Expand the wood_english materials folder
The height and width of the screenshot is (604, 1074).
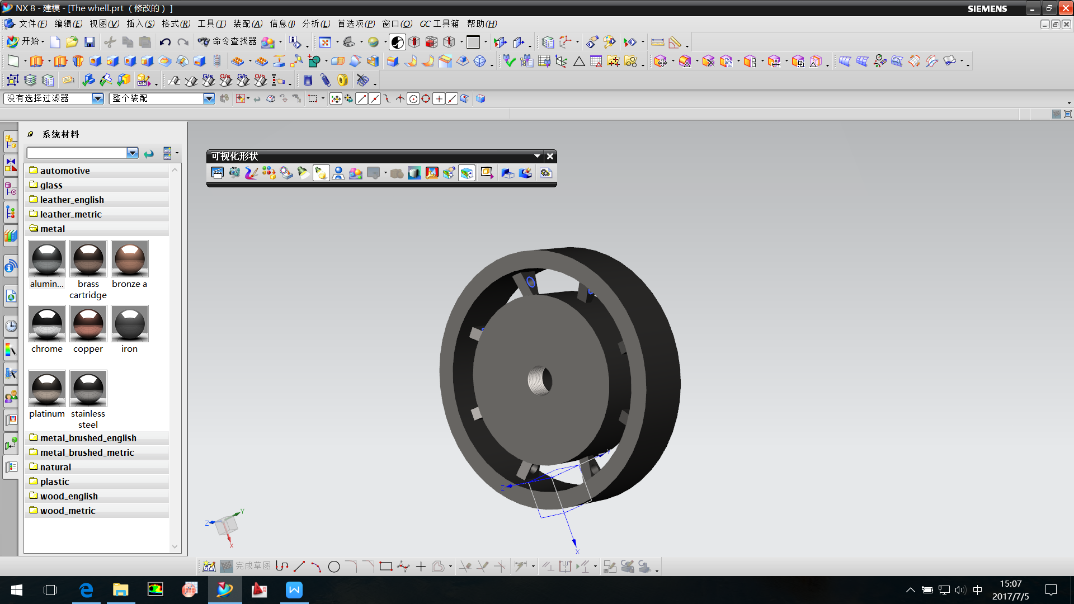pos(96,496)
